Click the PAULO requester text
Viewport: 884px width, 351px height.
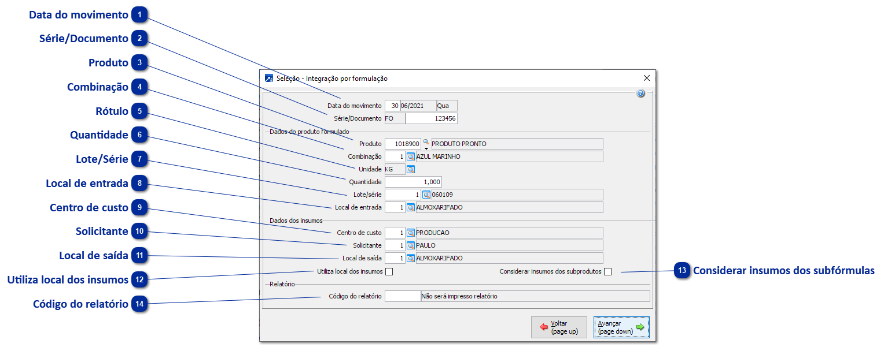pos(426,245)
